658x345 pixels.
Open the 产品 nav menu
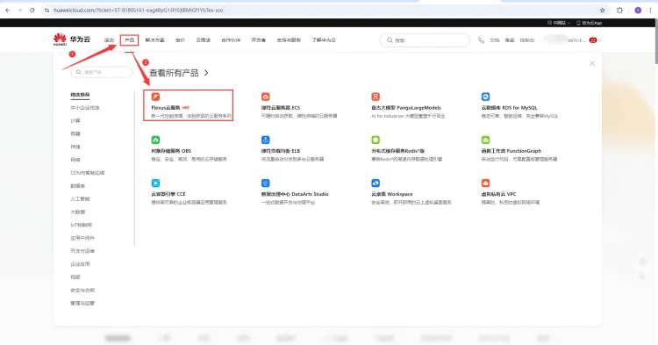[x=129, y=40]
